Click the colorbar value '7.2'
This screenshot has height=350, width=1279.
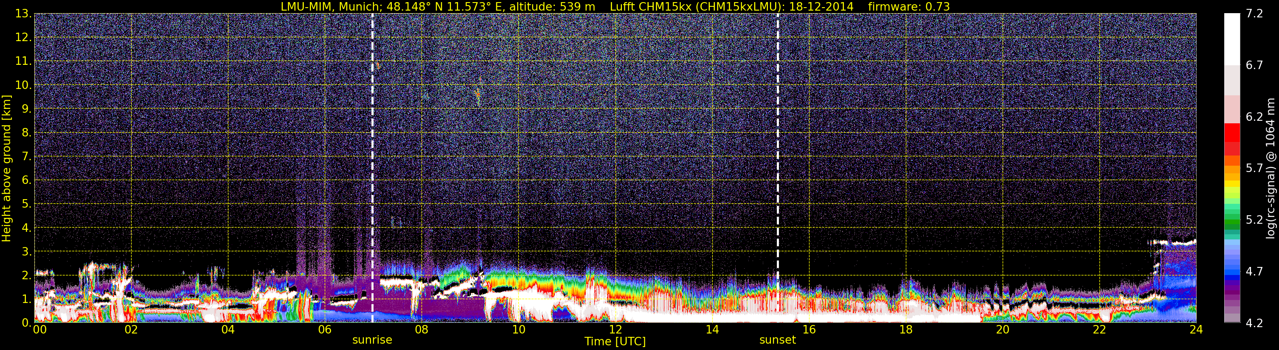pos(1254,14)
